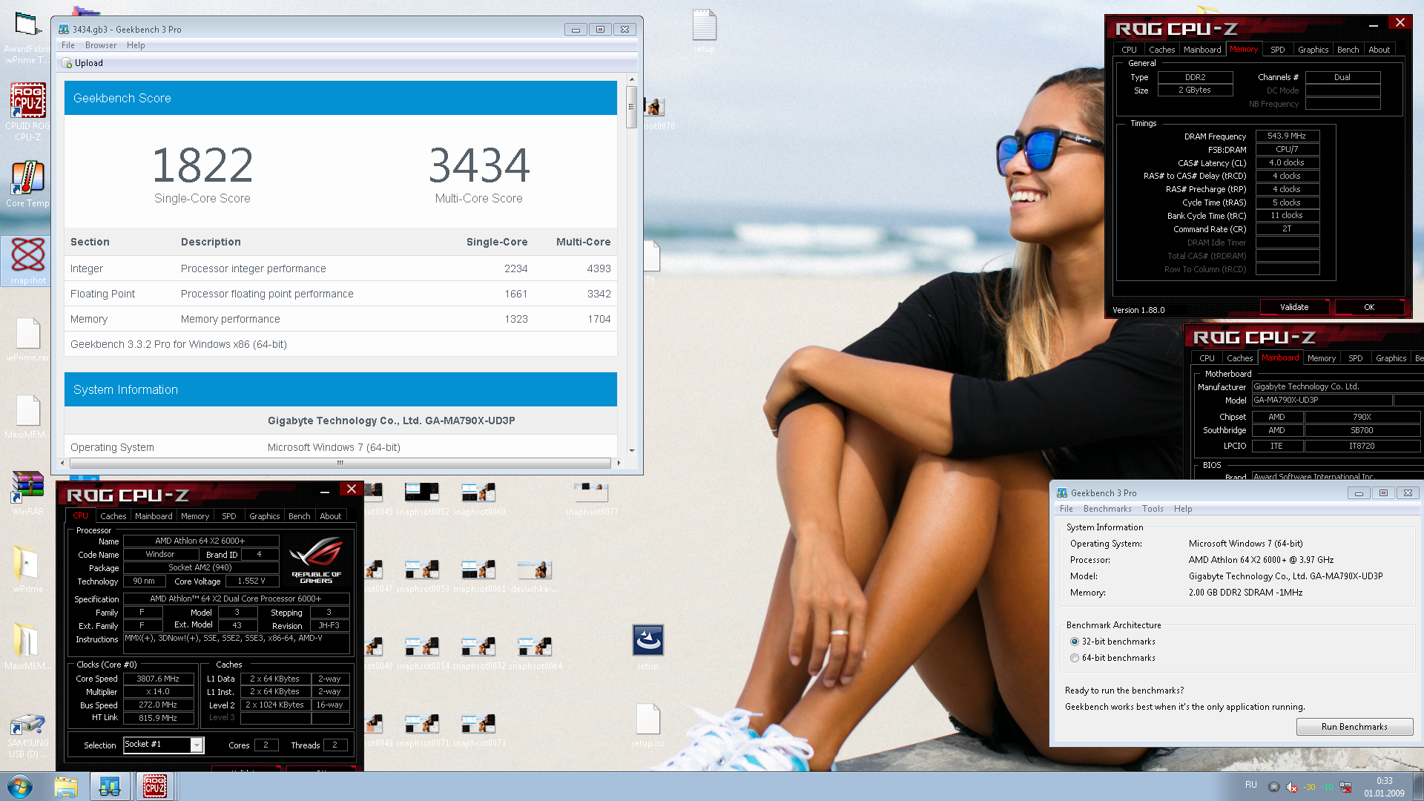Click the 1822 Single-Core Score value
The width and height of the screenshot is (1424, 801).
202,165
